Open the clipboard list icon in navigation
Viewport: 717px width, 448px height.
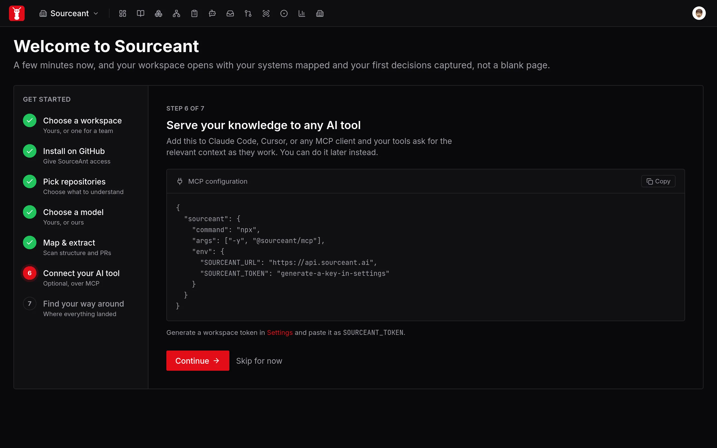coord(194,13)
